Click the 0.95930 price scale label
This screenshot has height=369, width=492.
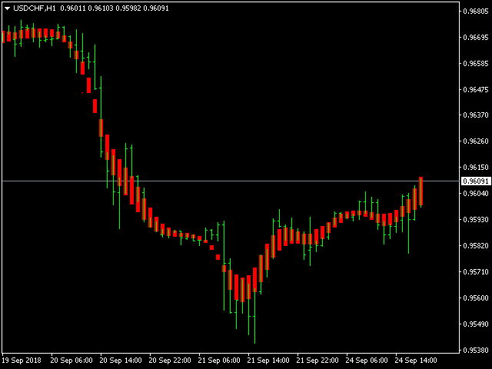click(476, 219)
